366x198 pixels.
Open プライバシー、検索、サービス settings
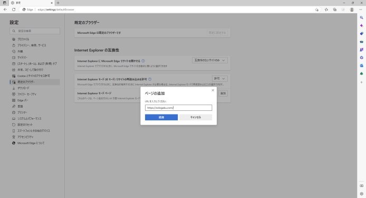coord(35,45)
